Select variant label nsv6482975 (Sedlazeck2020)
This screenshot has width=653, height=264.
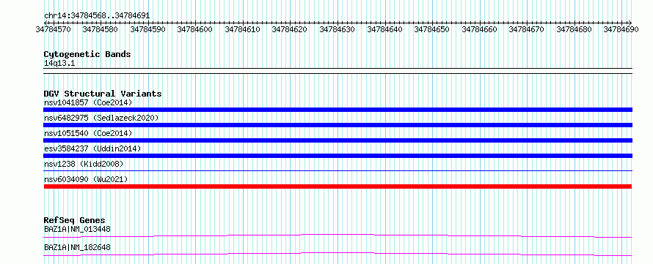click(x=101, y=118)
